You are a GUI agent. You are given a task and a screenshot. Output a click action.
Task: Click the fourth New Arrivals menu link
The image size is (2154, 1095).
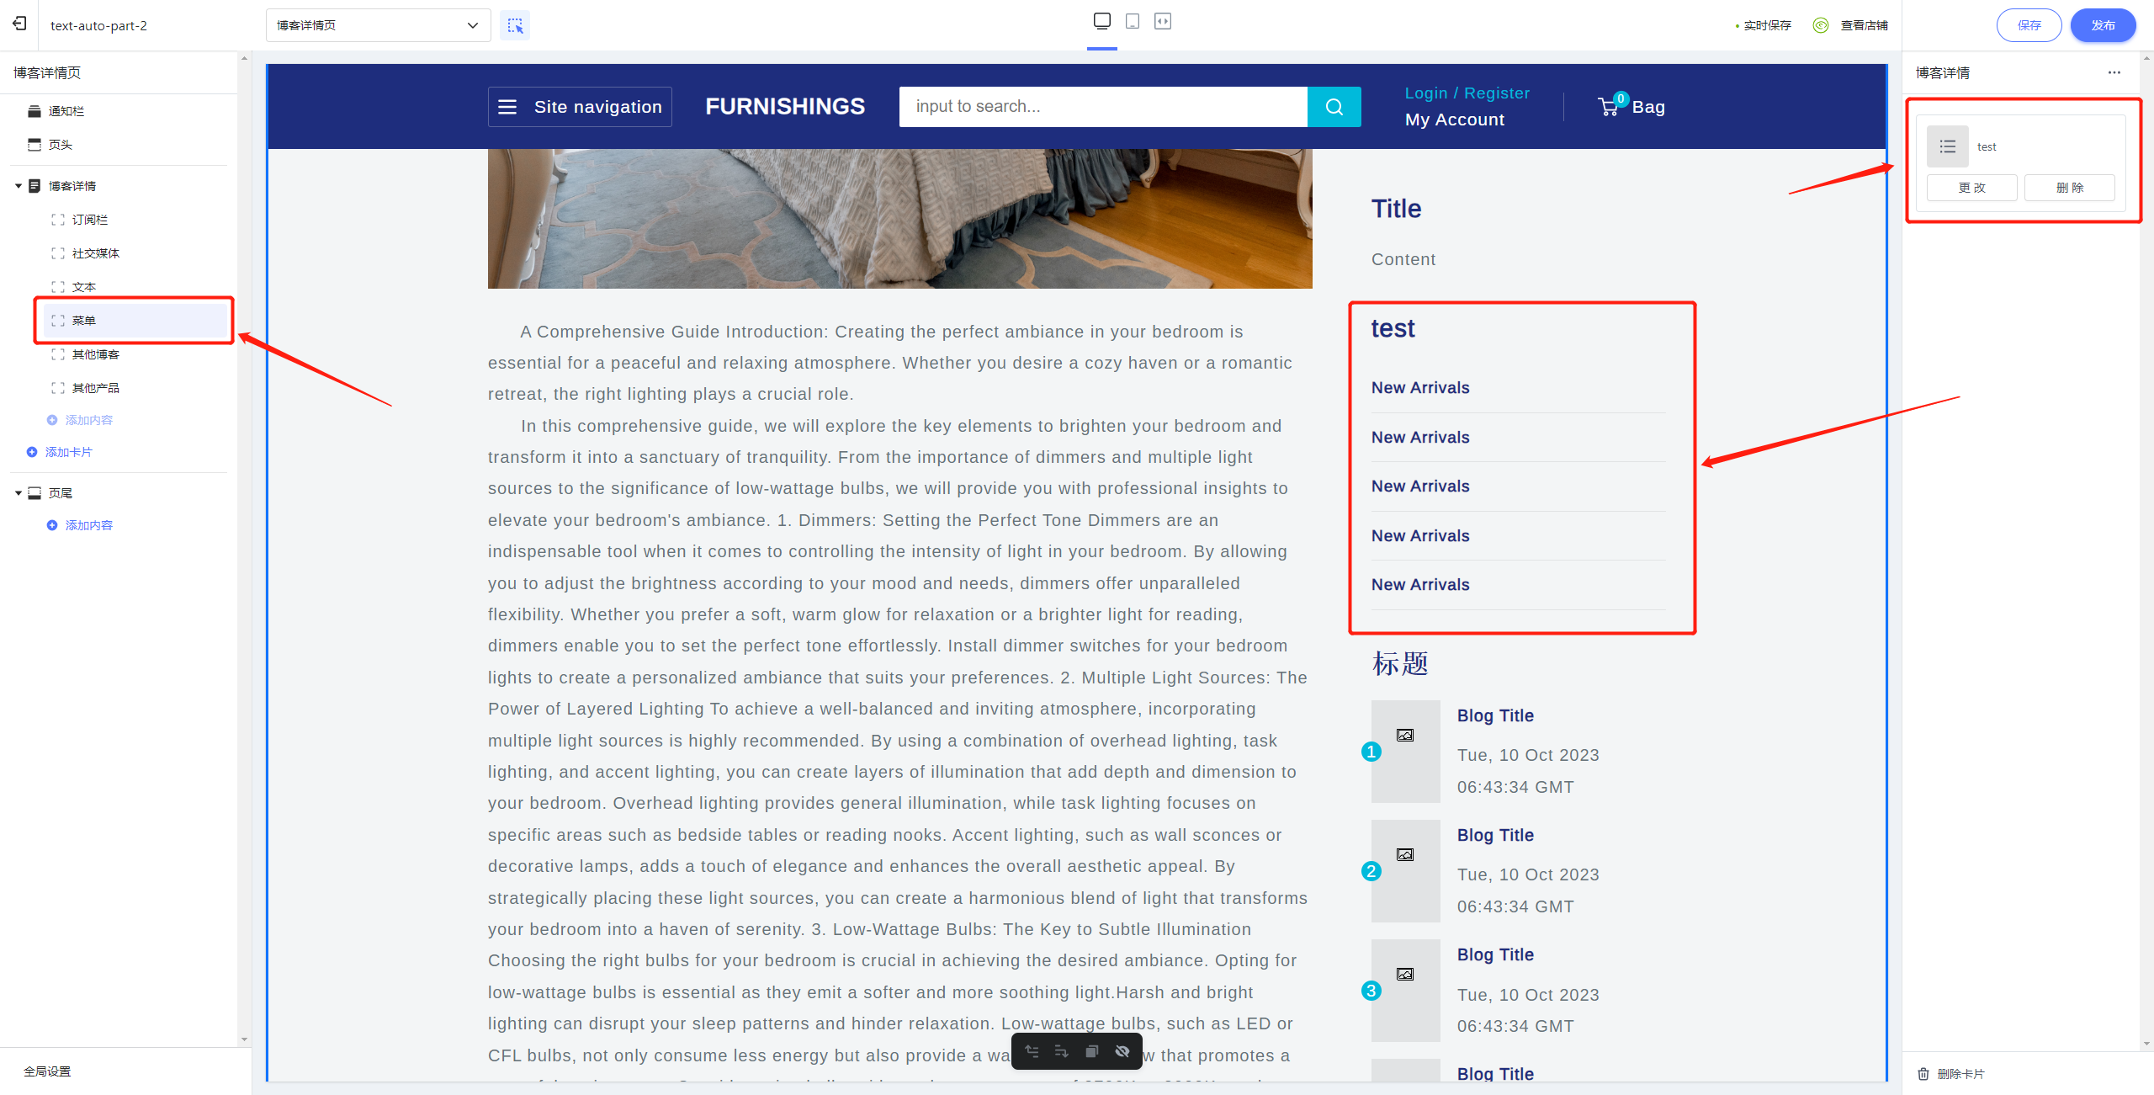pos(1420,536)
